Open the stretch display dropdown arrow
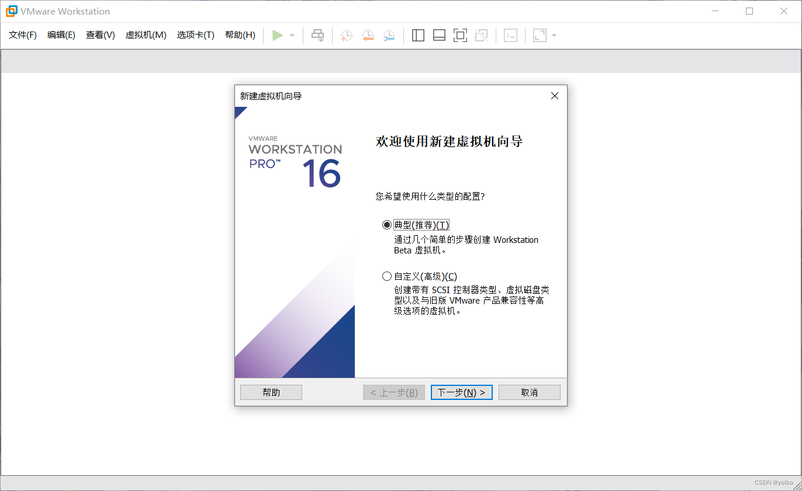 (x=554, y=36)
